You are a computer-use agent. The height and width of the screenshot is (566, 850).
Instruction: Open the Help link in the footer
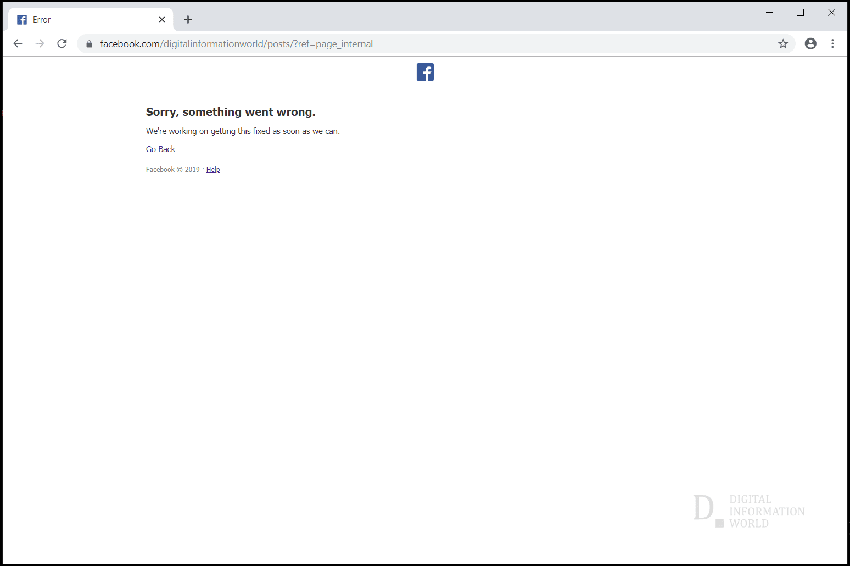213,170
